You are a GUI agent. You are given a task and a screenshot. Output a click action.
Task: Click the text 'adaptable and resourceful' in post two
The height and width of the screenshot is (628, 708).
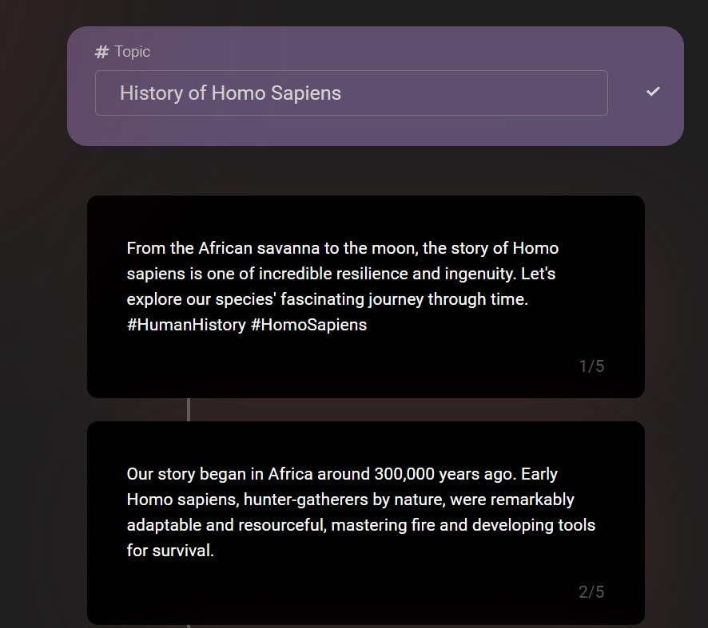point(227,525)
